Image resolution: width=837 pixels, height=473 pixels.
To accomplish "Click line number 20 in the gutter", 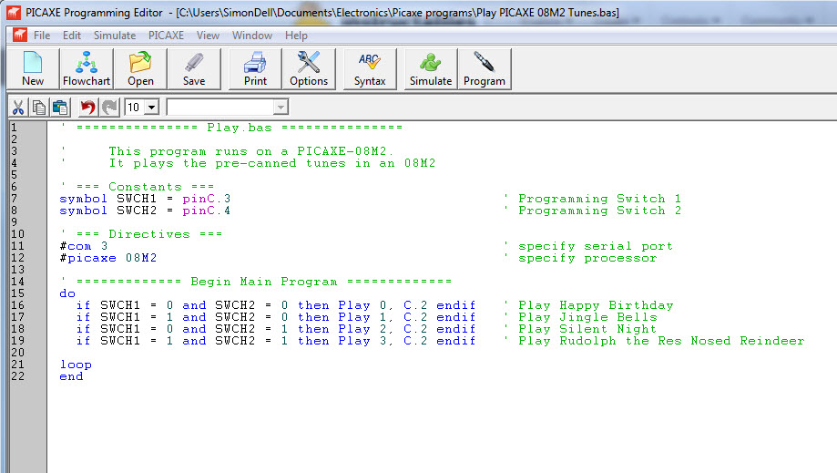I will click(x=17, y=353).
